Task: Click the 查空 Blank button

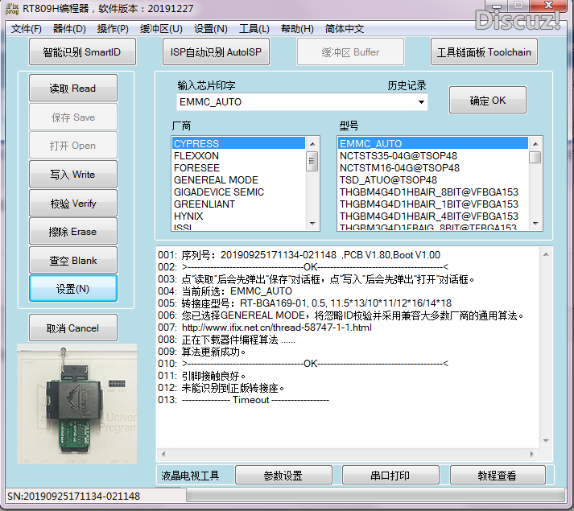Action: [x=72, y=260]
